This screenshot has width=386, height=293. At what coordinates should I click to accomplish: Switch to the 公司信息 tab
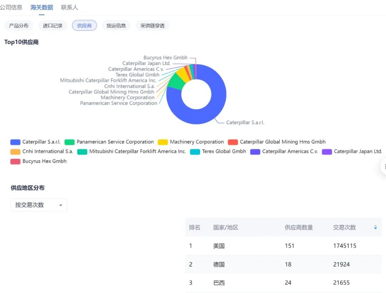(x=11, y=7)
